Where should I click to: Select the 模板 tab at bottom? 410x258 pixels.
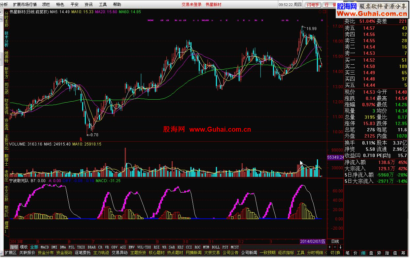point(24,247)
